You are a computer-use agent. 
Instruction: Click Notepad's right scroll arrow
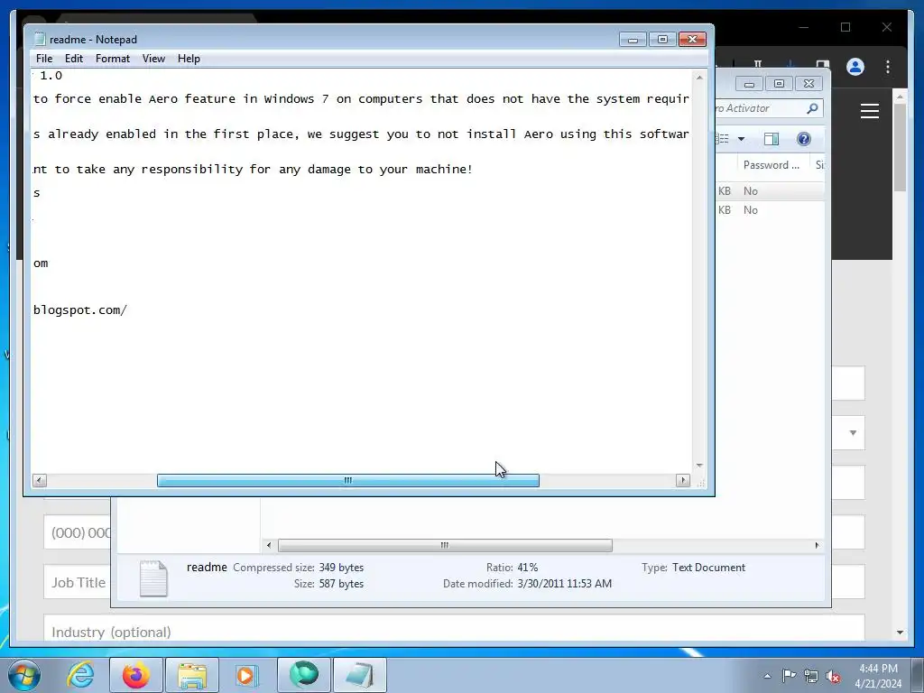click(682, 480)
